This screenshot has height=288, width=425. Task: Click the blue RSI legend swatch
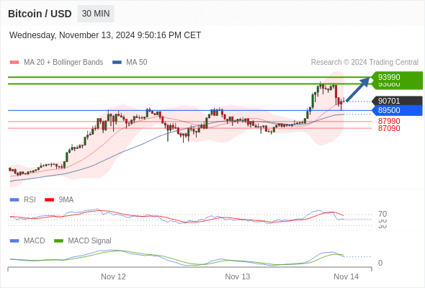point(14,200)
